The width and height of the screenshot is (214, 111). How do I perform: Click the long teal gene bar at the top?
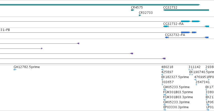(x=100, y=5)
